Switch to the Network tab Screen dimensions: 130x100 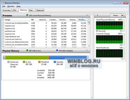click(x=40, y=10)
